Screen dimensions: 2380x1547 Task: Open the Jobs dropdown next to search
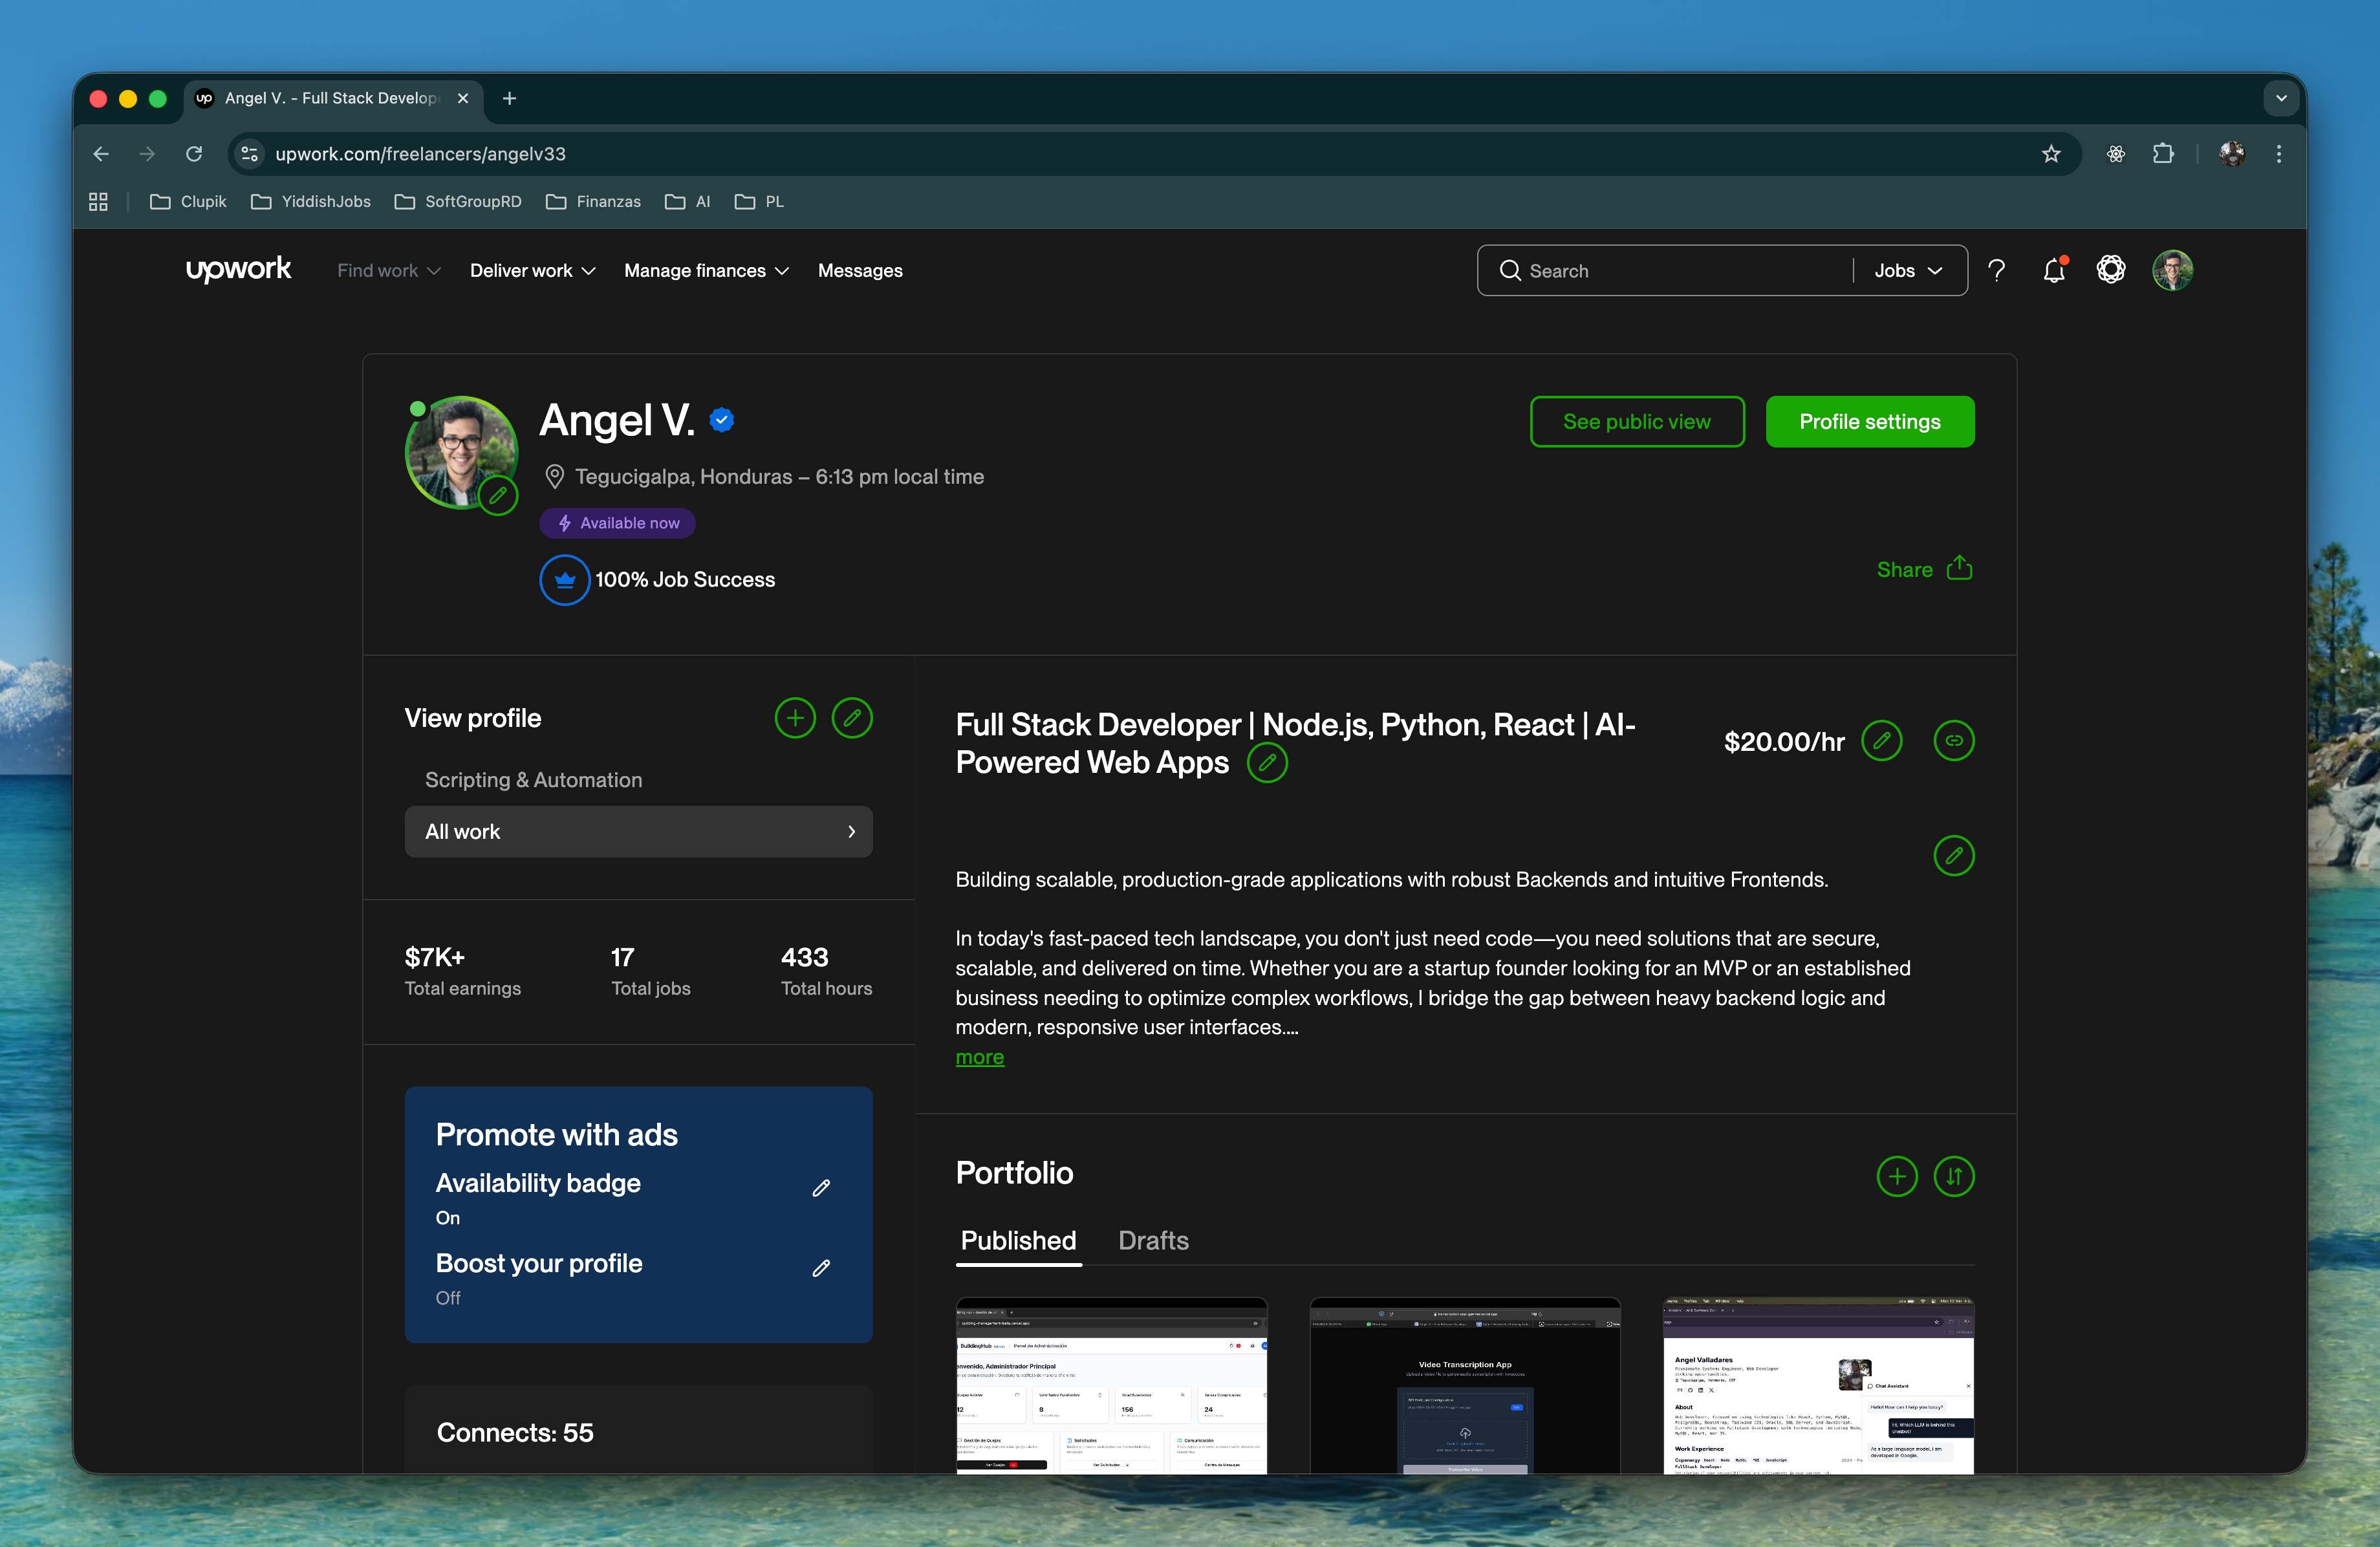[1906, 270]
